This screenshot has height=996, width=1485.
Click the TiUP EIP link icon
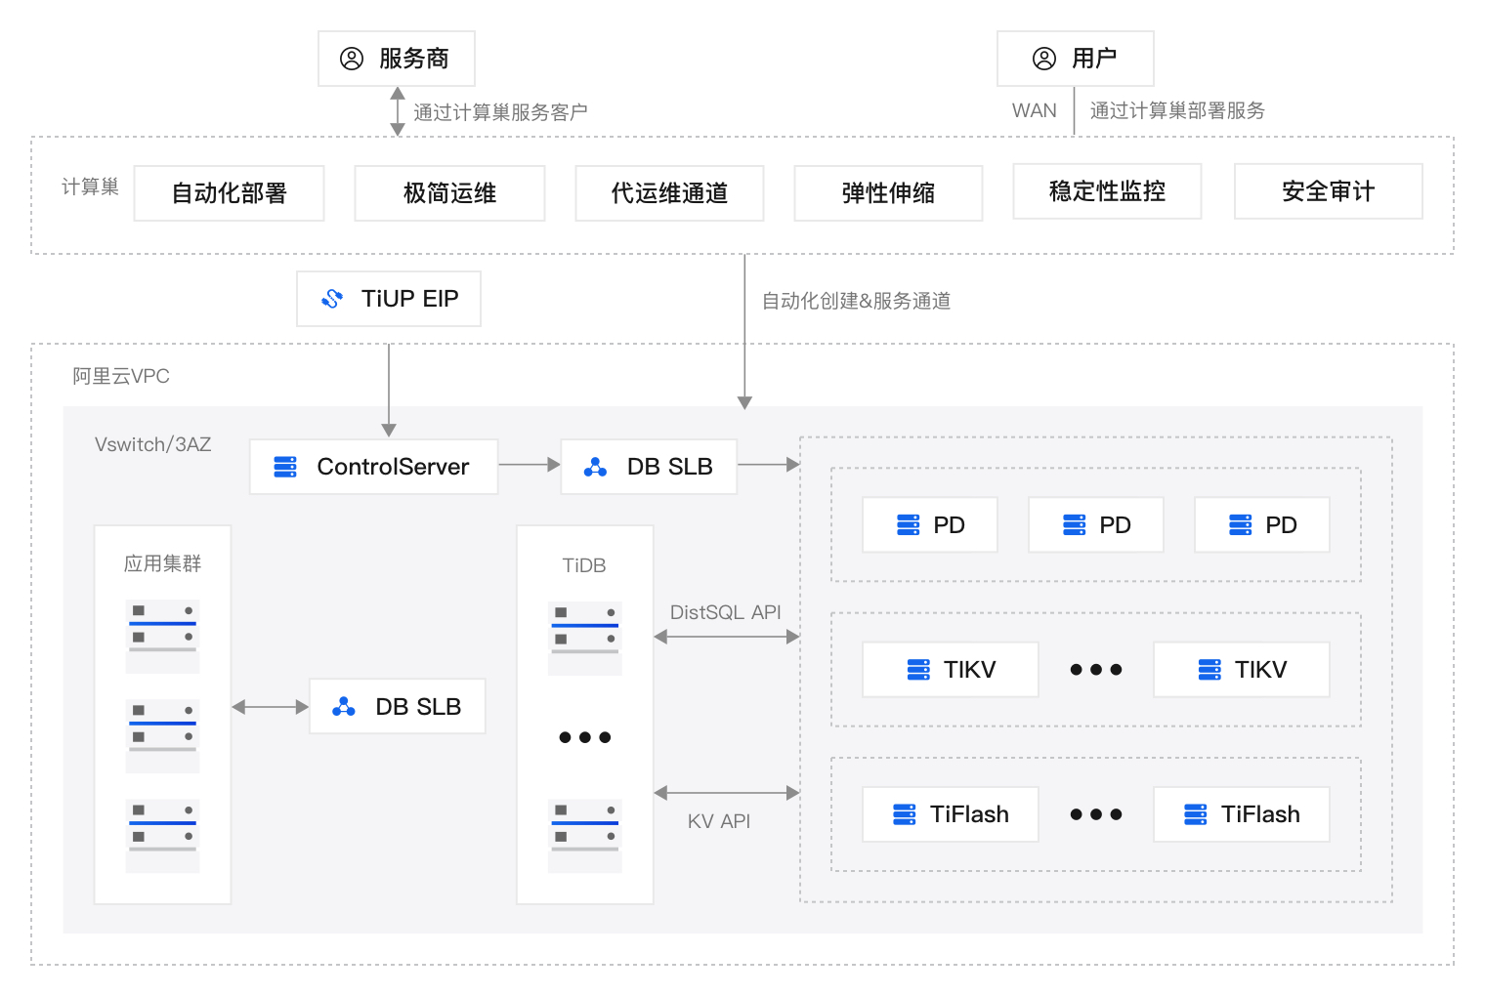coord(332,299)
